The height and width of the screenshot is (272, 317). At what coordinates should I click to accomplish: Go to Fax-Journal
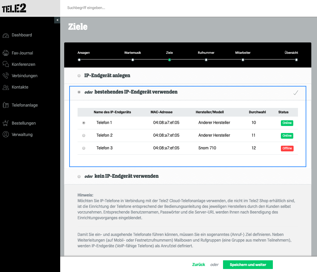click(x=22, y=53)
